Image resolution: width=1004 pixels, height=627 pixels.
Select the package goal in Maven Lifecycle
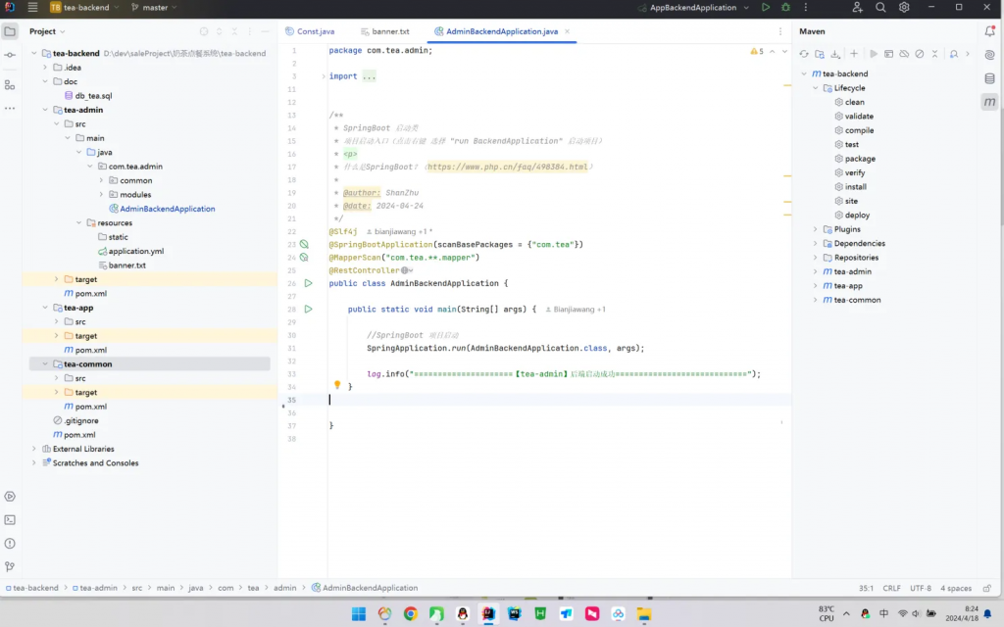point(860,159)
